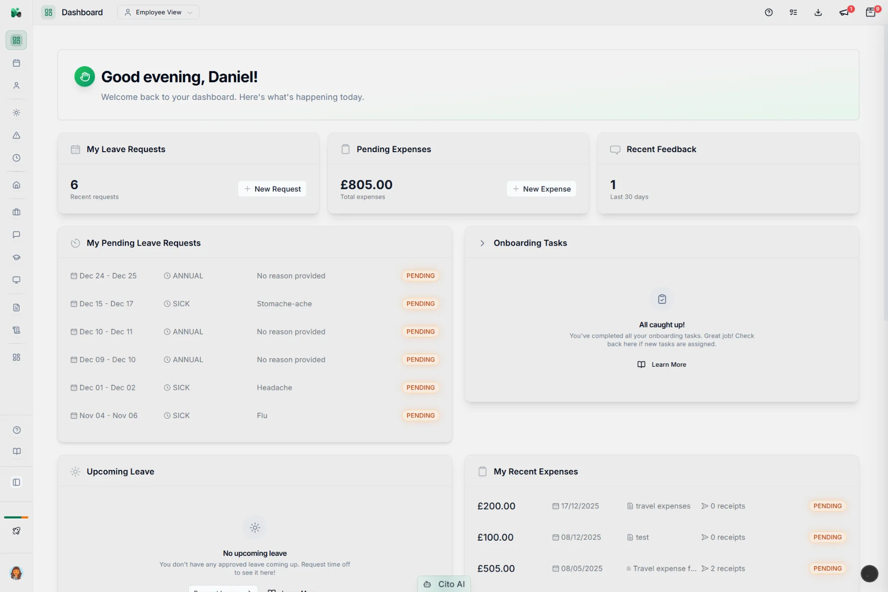The width and height of the screenshot is (888, 592).
Task: Open the inbox icon with badge 9
Action: 871,12
